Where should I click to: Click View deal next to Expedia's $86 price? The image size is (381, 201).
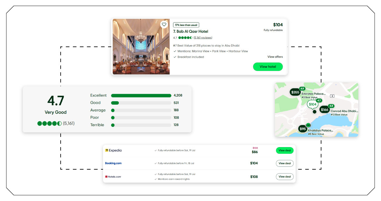[x=284, y=150]
